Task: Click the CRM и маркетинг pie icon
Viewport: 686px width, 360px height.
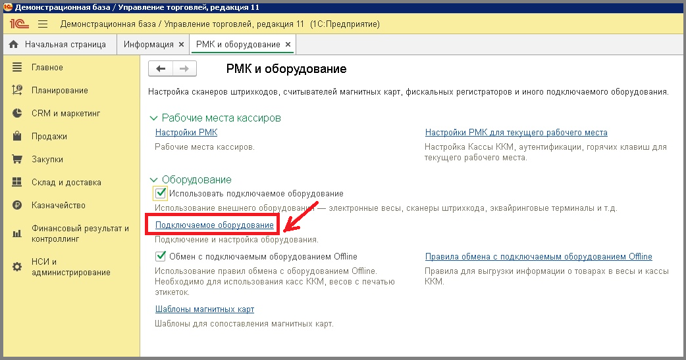Action: pyautogui.click(x=17, y=114)
